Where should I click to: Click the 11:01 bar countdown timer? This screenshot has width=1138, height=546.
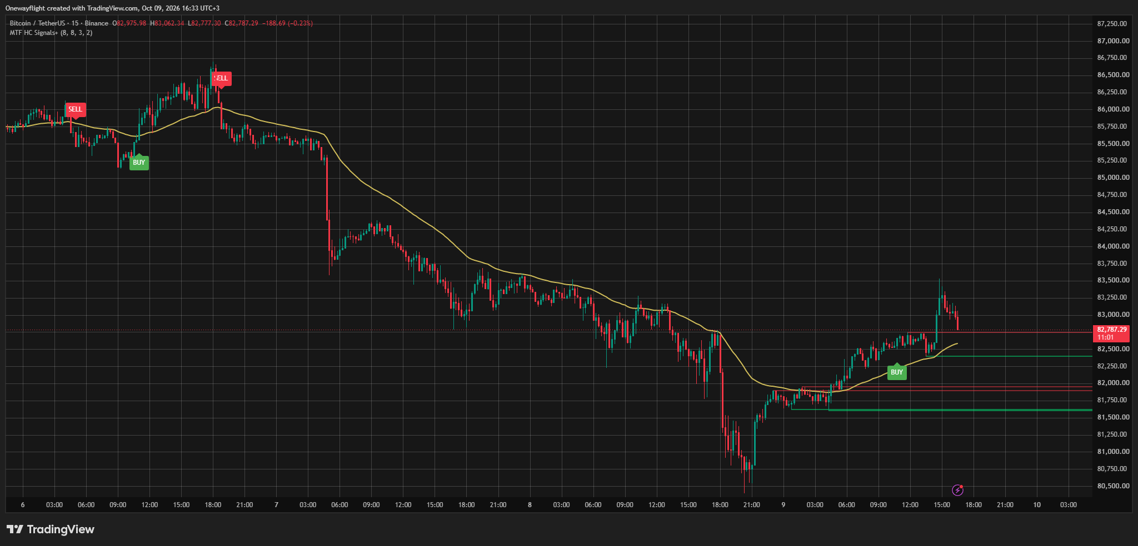click(1106, 337)
